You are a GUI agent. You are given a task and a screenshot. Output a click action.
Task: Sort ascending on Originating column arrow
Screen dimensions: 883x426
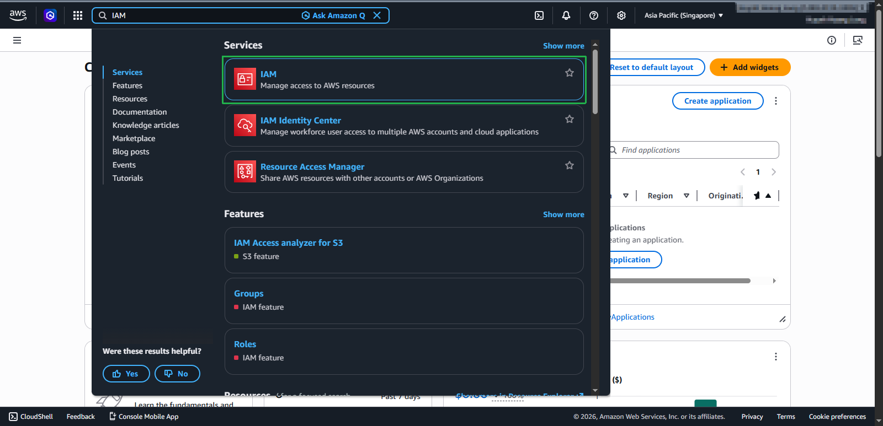pos(768,196)
